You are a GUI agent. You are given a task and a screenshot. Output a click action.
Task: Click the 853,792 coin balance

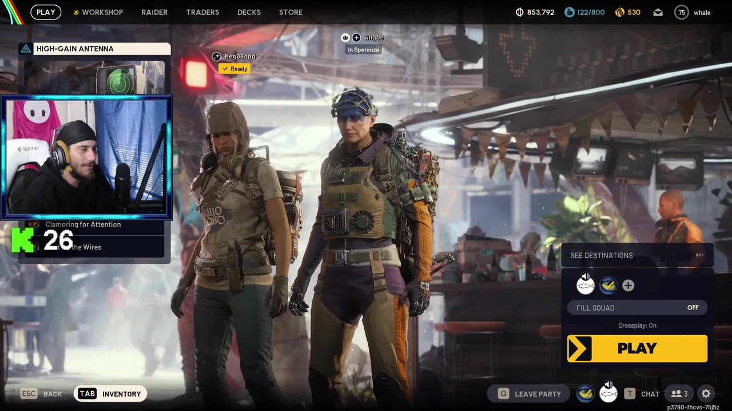coord(540,12)
